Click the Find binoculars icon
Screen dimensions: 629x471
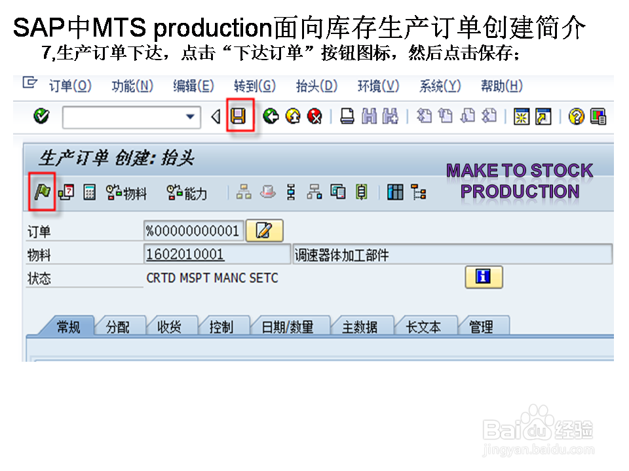(x=369, y=116)
